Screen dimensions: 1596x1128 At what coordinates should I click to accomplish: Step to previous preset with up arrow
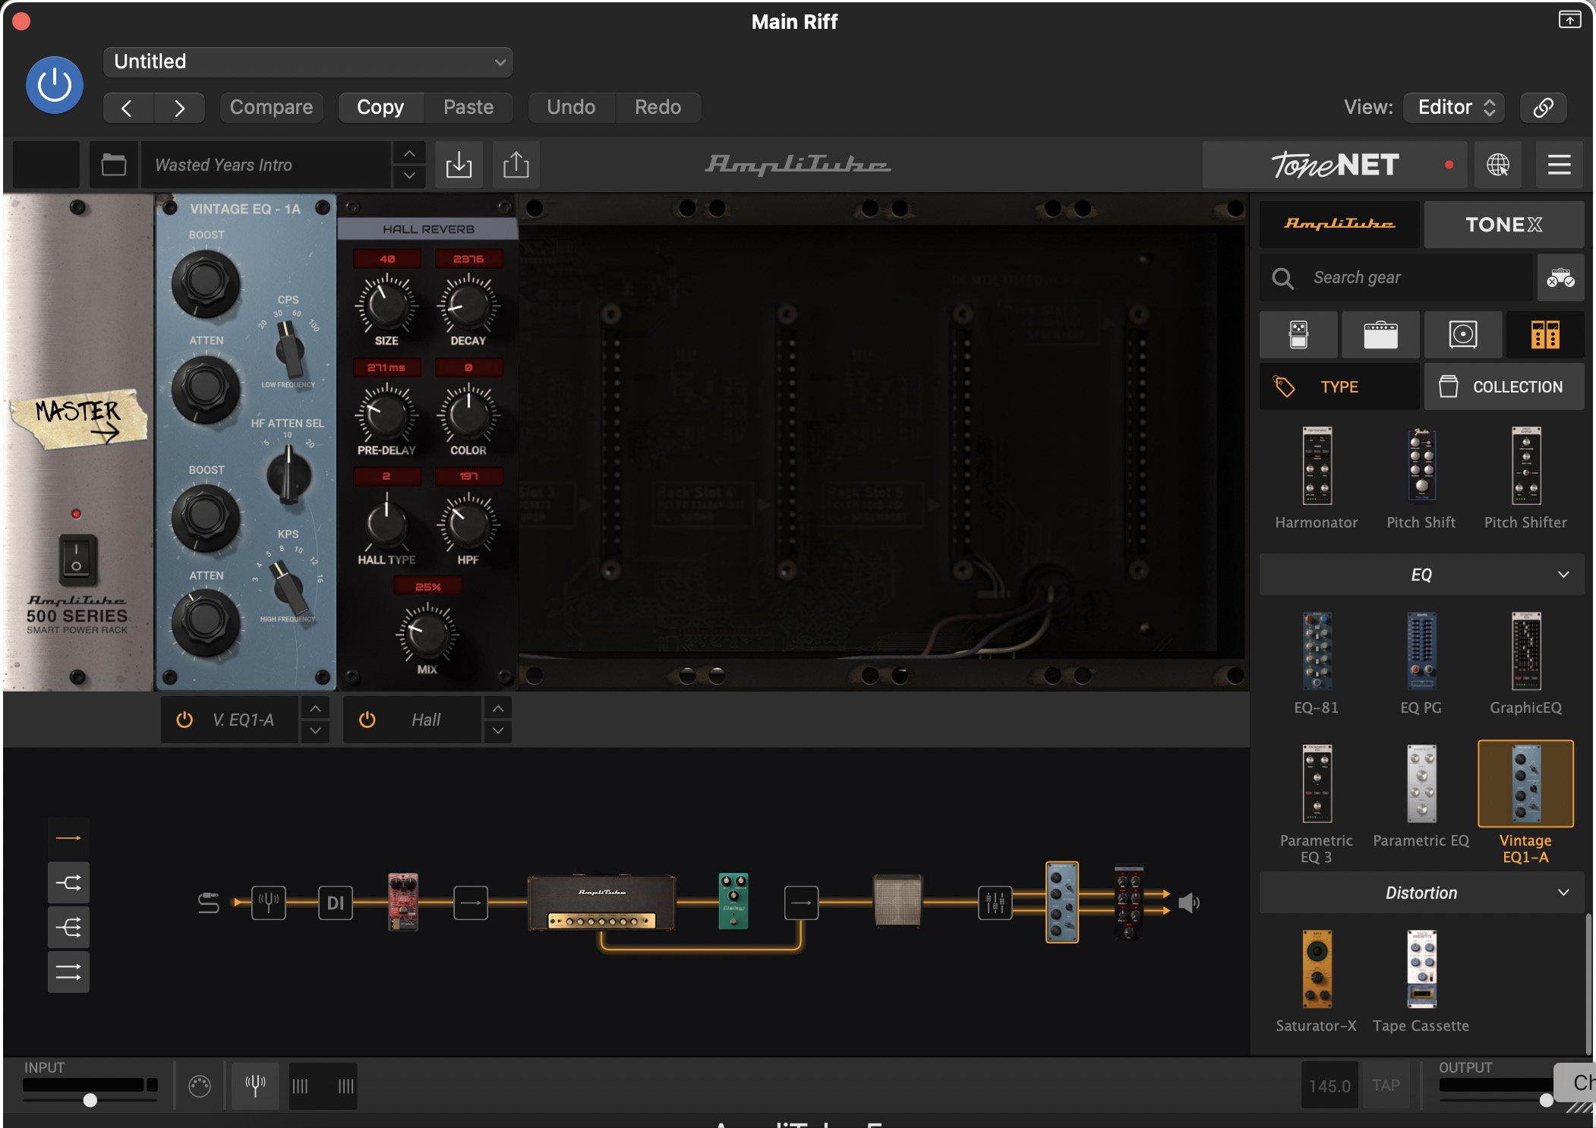409,154
